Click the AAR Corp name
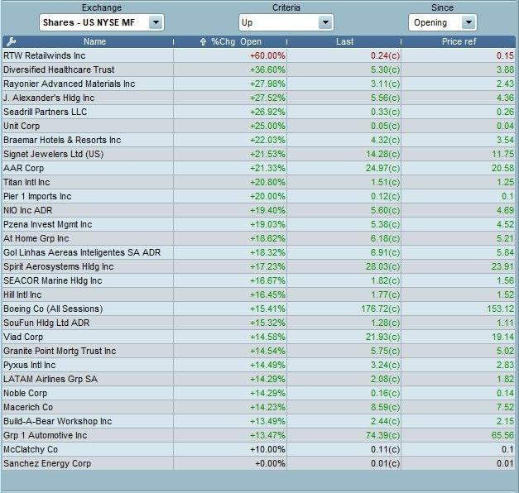 [23, 168]
